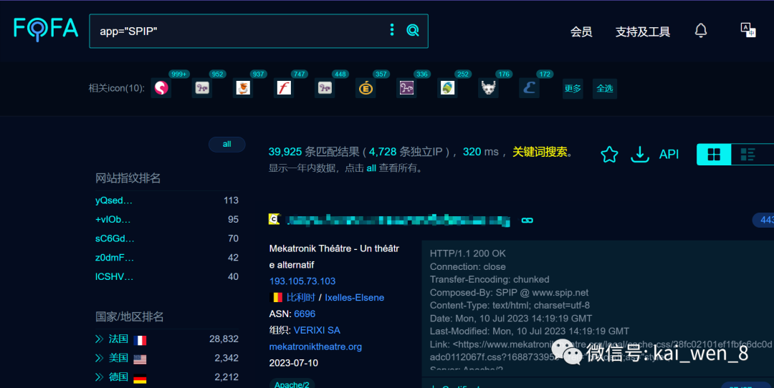The width and height of the screenshot is (774, 388).
Task: Select the blue E icon with 172 badge
Action: pyautogui.click(x=529, y=88)
